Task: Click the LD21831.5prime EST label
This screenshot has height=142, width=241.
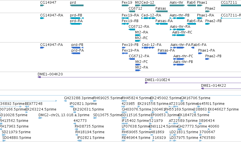Action: [x=184, y=132]
